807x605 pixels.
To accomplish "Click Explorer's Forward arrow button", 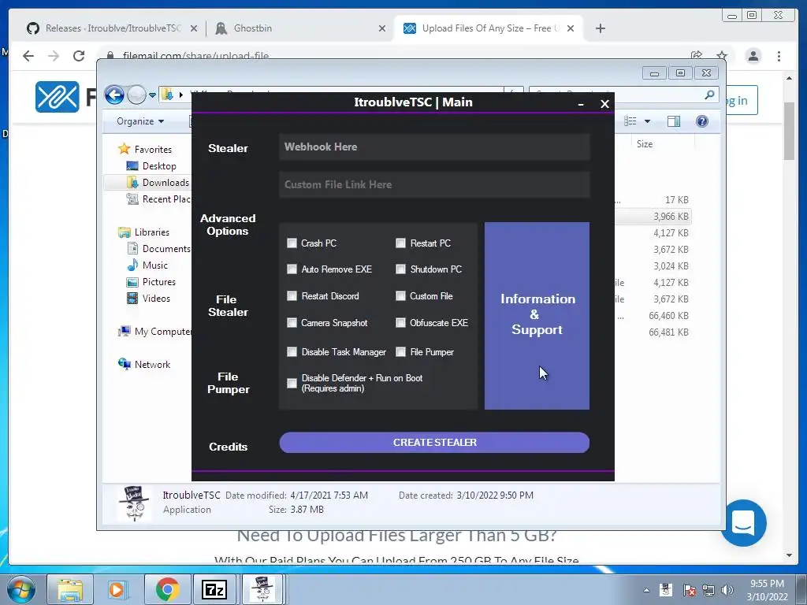I will [136, 95].
